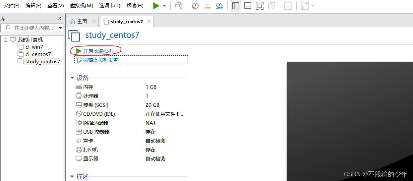The width and height of the screenshot is (413, 181).
Task: Click the 显示器 display icon
Action: point(79,158)
